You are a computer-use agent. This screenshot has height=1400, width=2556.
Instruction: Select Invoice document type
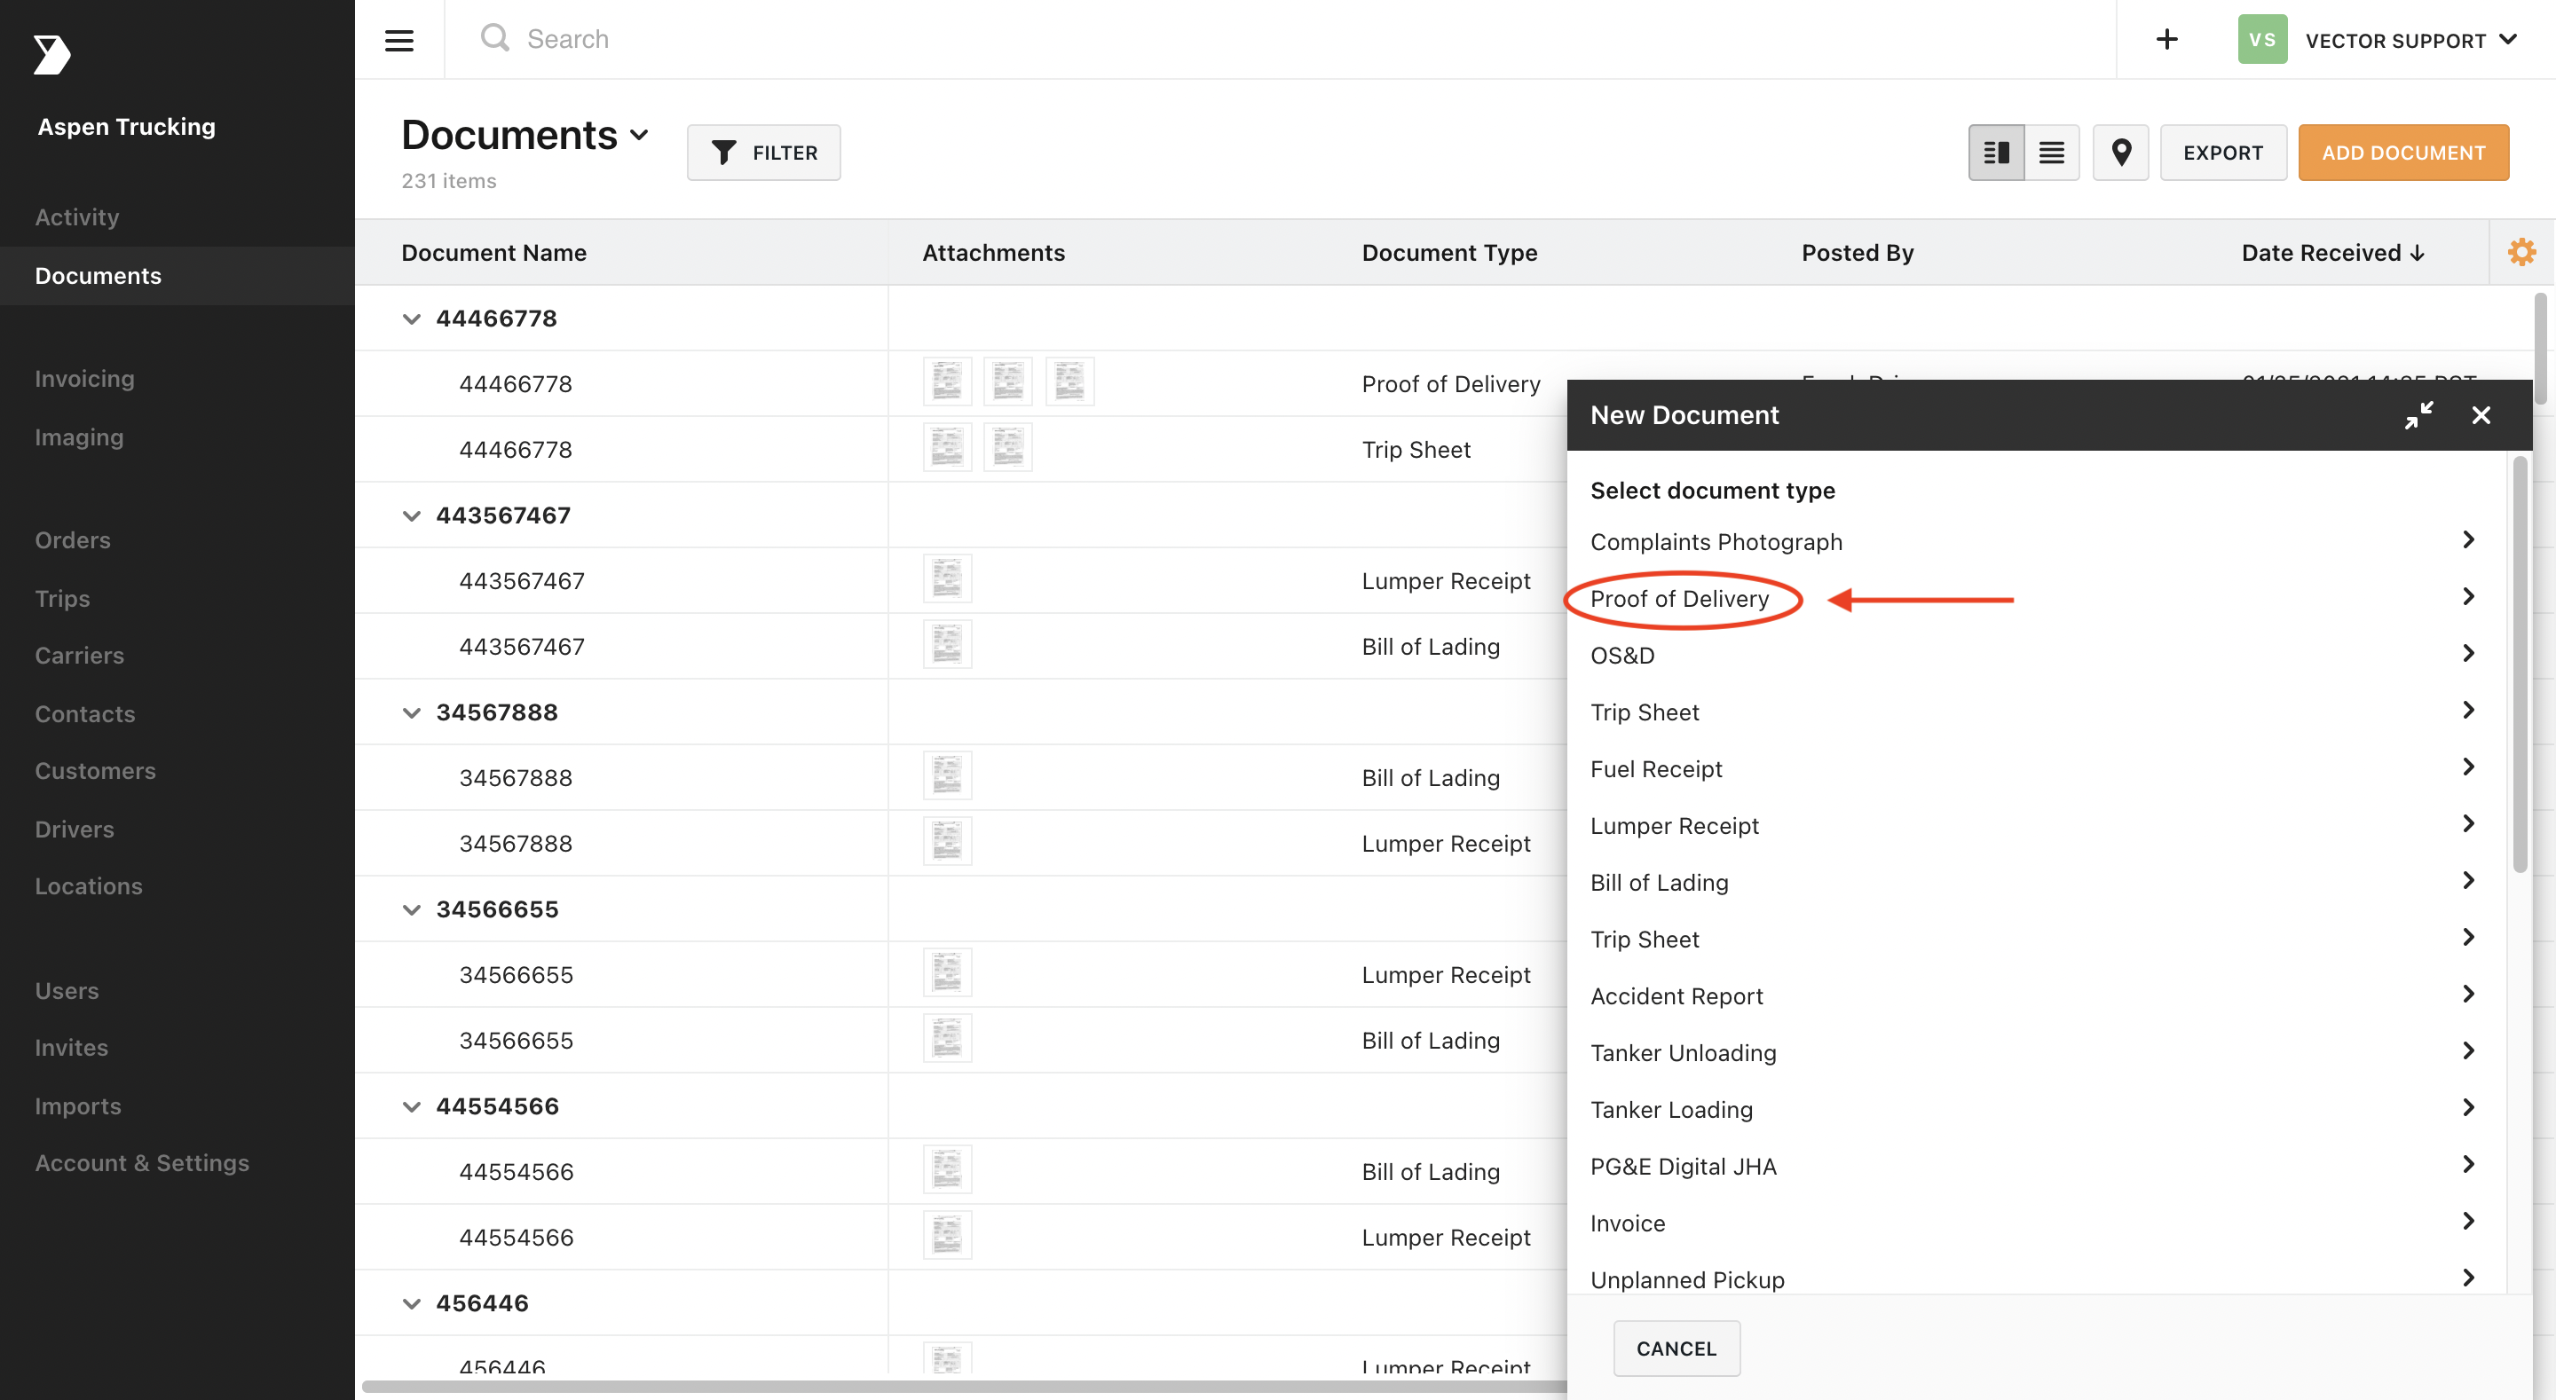pos(2033,1223)
